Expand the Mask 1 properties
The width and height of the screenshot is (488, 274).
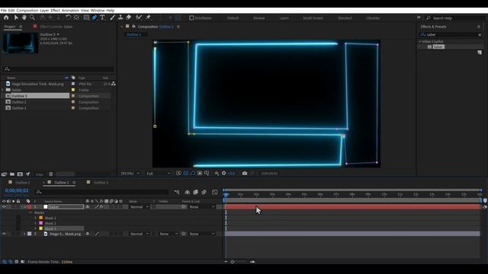click(x=36, y=218)
